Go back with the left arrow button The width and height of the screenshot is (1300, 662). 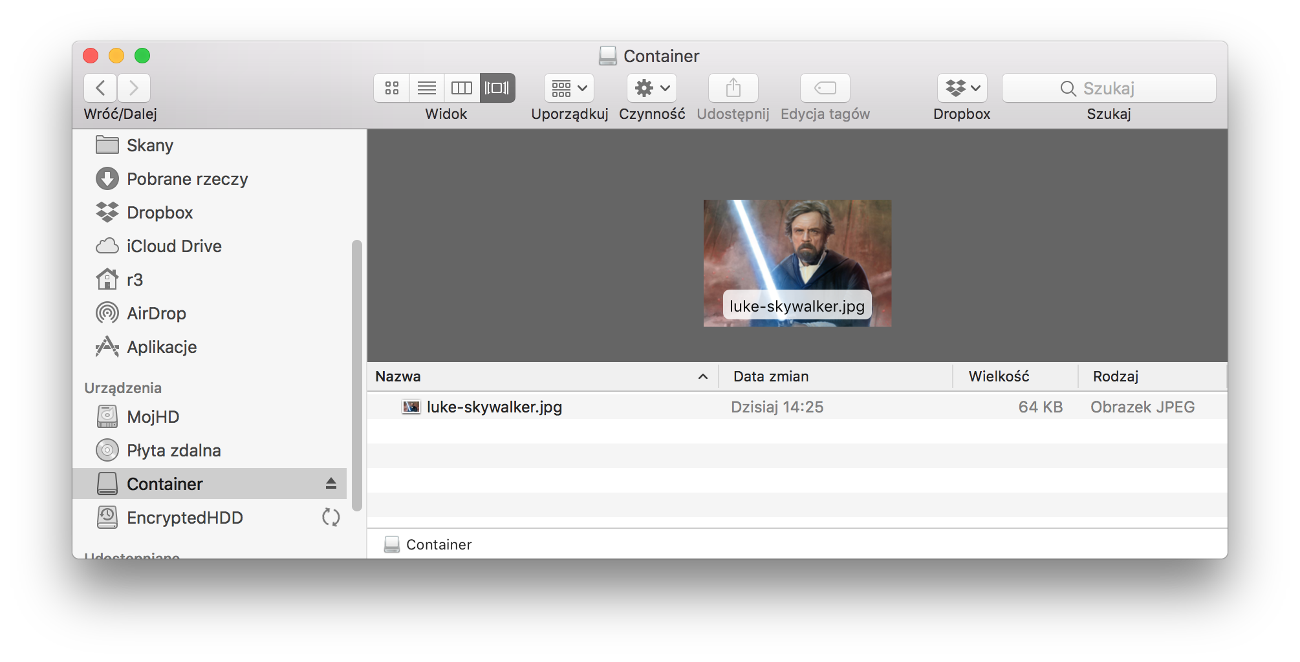pos(100,88)
